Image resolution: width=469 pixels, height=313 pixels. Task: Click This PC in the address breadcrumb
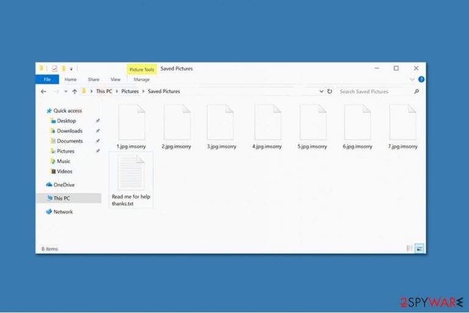click(x=104, y=92)
